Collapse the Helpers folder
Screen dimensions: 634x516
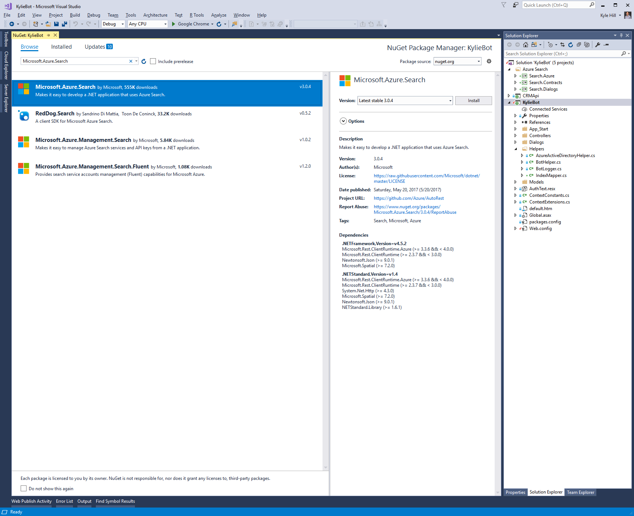point(515,149)
